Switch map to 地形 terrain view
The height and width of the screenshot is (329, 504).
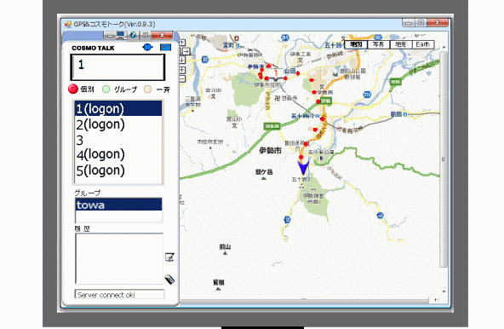pyautogui.click(x=401, y=44)
